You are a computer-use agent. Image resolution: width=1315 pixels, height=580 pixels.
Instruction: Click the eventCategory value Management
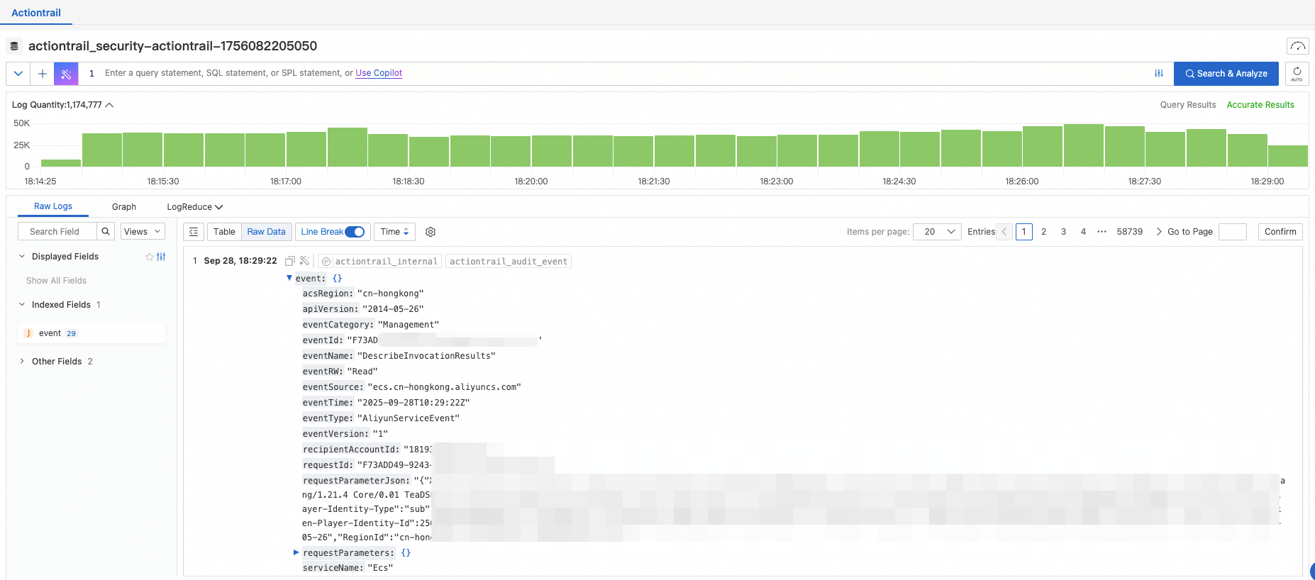(409, 325)
